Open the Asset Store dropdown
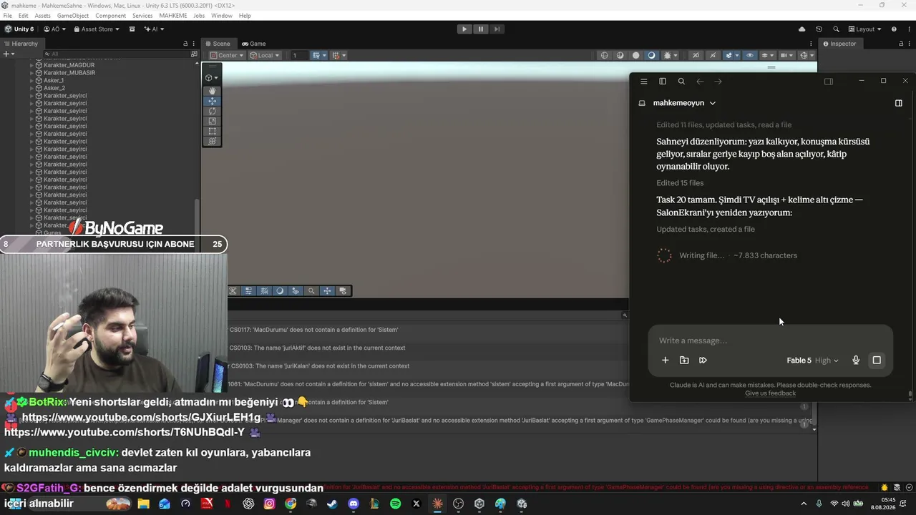The height and width of the screenshot is (515, 916). (x=96, y=29)
